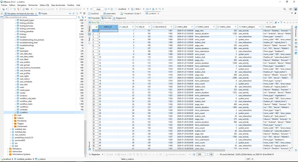Click the row count button showing 93
The width and height of the screenshot is (298, 162).
coord(211,155)
